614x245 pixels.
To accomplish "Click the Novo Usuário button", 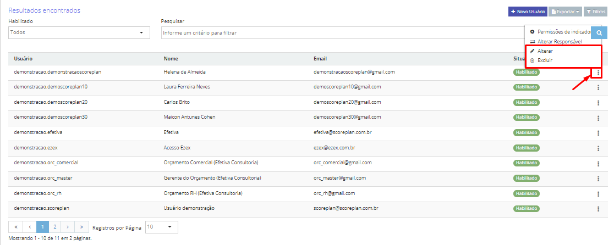I will [x=528, y=12].
